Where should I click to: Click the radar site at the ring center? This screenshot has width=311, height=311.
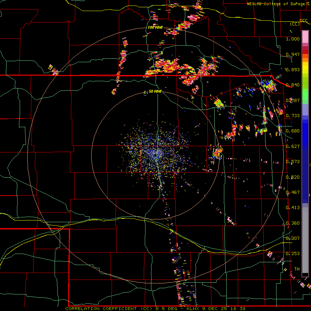155,155
